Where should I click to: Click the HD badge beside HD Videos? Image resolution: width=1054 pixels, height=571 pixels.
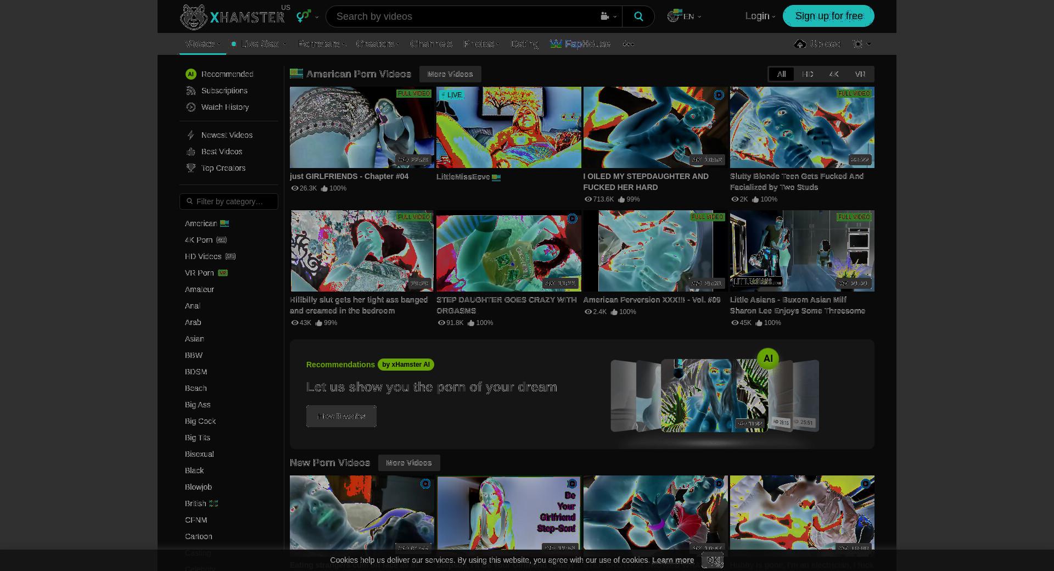pos(231,256)
